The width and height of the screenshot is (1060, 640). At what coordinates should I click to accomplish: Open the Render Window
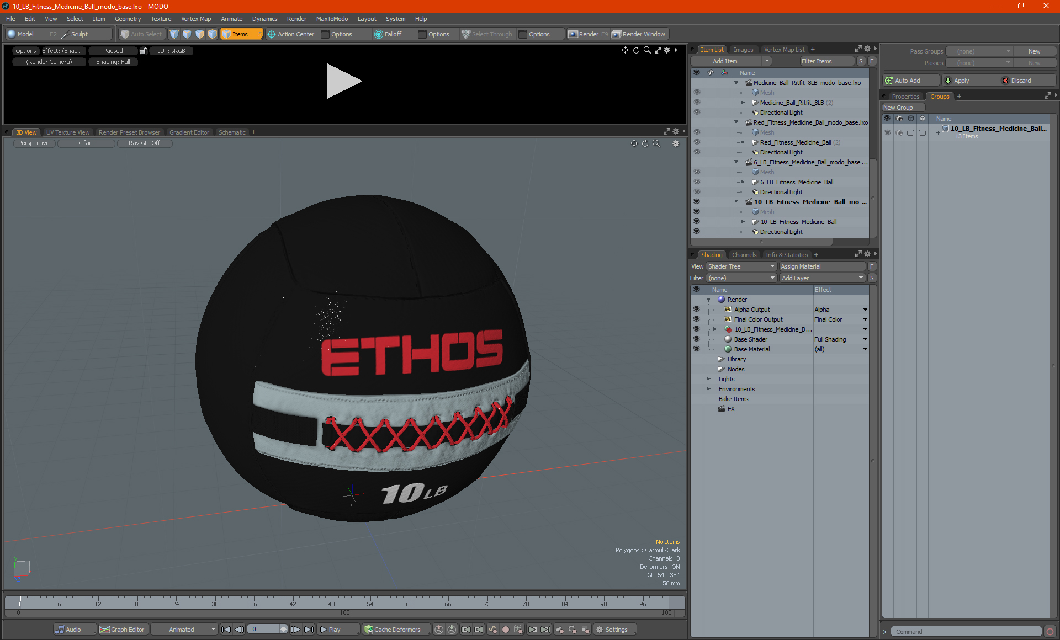pos(639,34)
